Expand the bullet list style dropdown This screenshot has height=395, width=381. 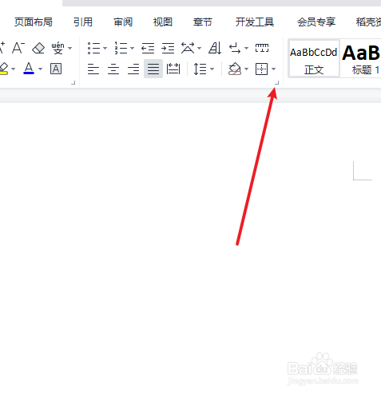coord(105,49)
